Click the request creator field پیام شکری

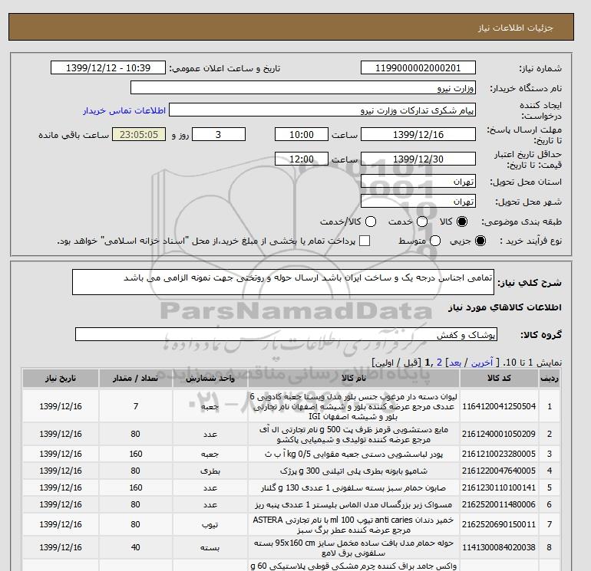[x=322, y=110]
